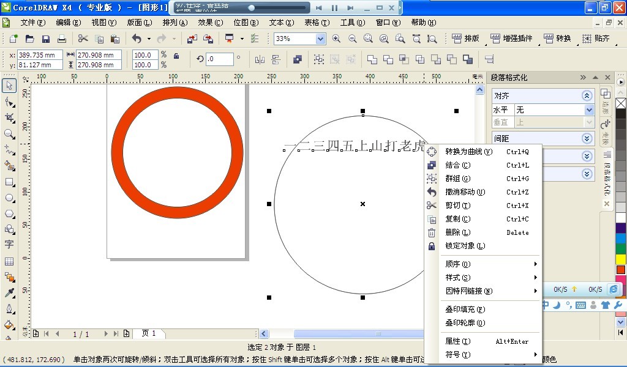The height and width of the screenshot is (367, 627).
Task: Click the Save icon in the toolbar
Action: tap(45, 39)
